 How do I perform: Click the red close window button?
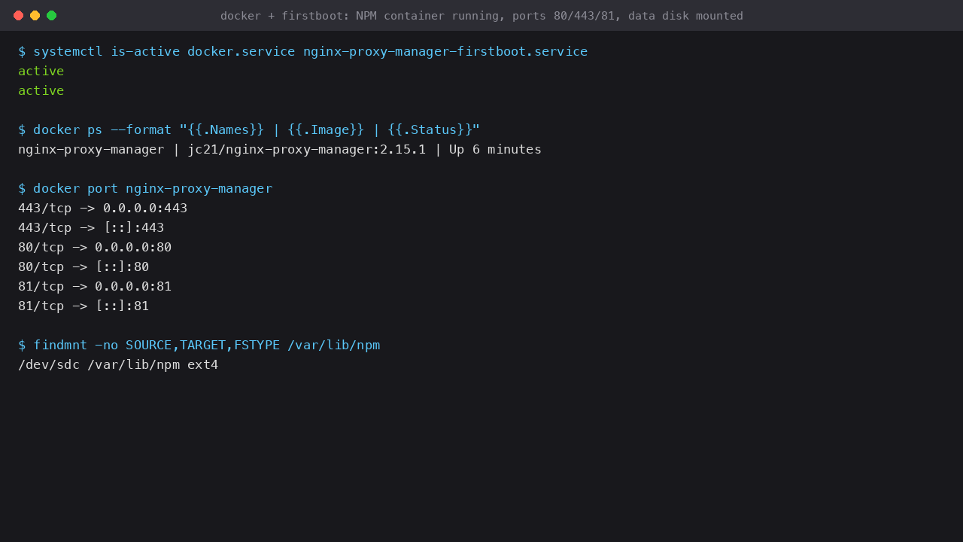coord(18,15)
